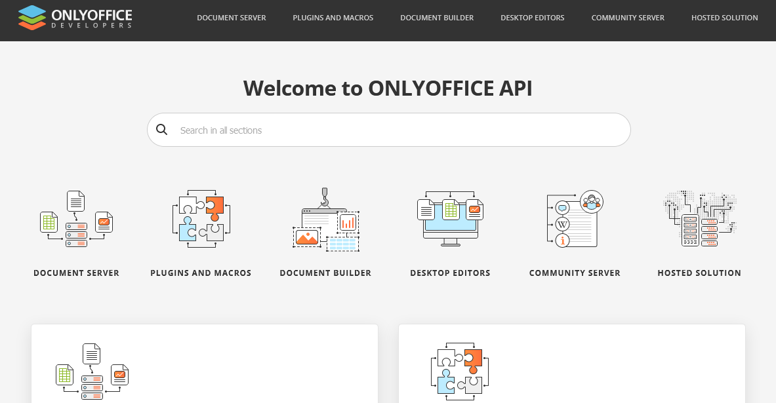Click the Document Builder crane icon
Image resolution: width=776 pixels, height=403 pixels.
(325, 220)
